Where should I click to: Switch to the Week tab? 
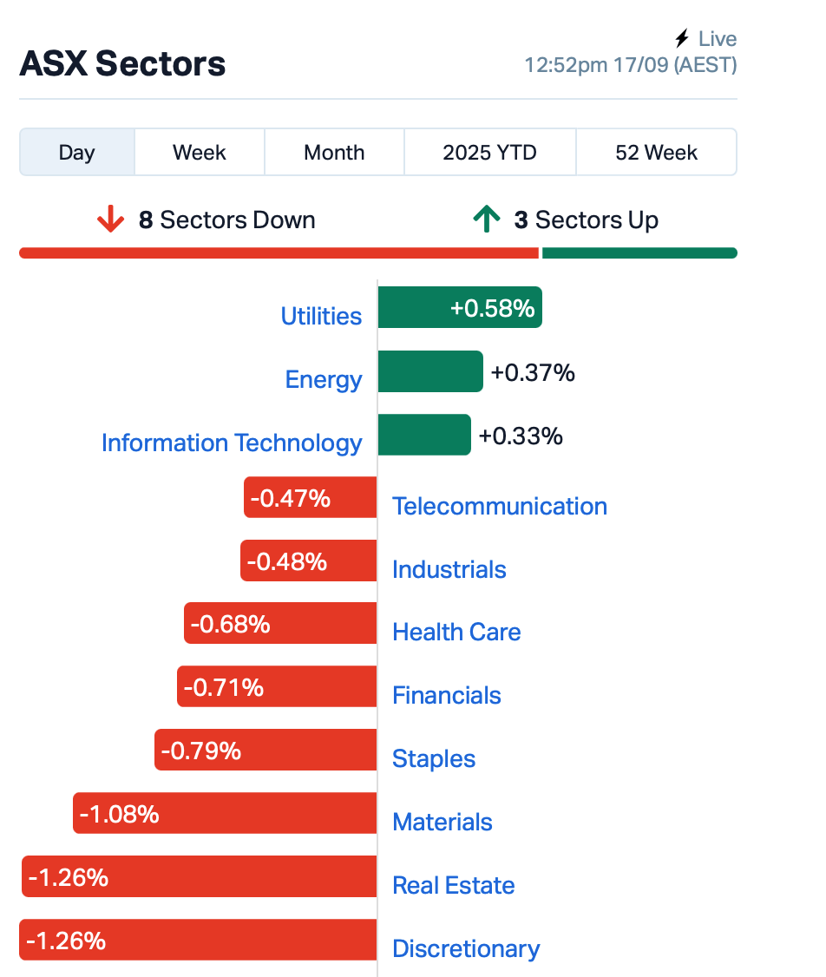click(199, 153)
